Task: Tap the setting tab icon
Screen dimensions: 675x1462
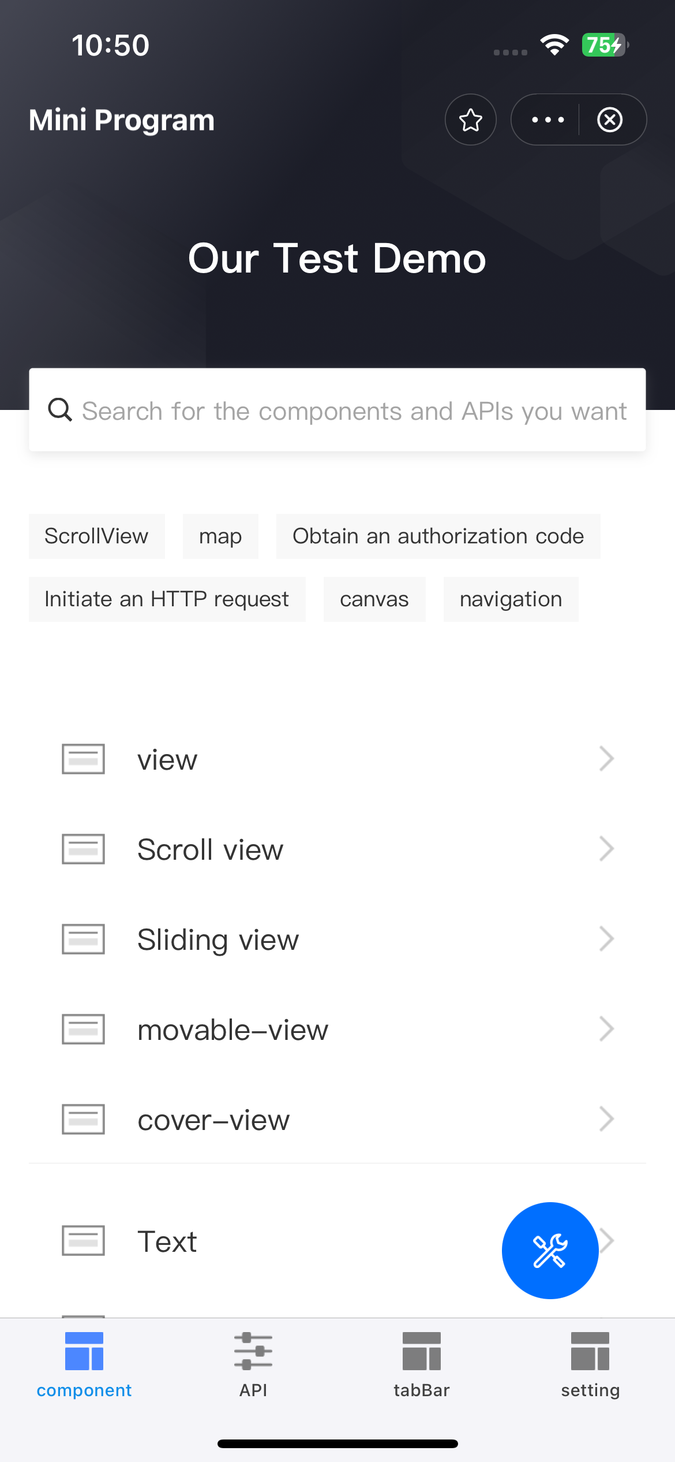Action: 590,1351
